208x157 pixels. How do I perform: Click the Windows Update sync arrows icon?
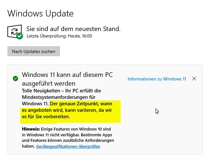coord(14,32)
